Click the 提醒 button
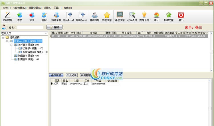Viewport: 214px width, 126px height. [x=54, y=27]
